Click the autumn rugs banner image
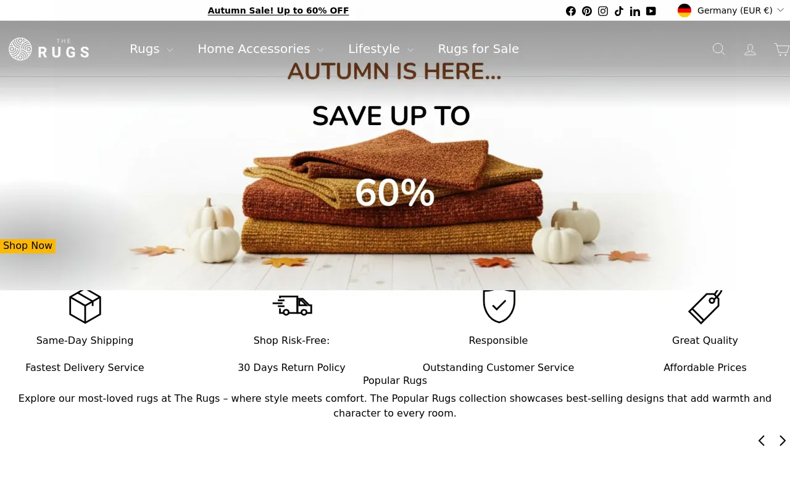 pos(395,185)
